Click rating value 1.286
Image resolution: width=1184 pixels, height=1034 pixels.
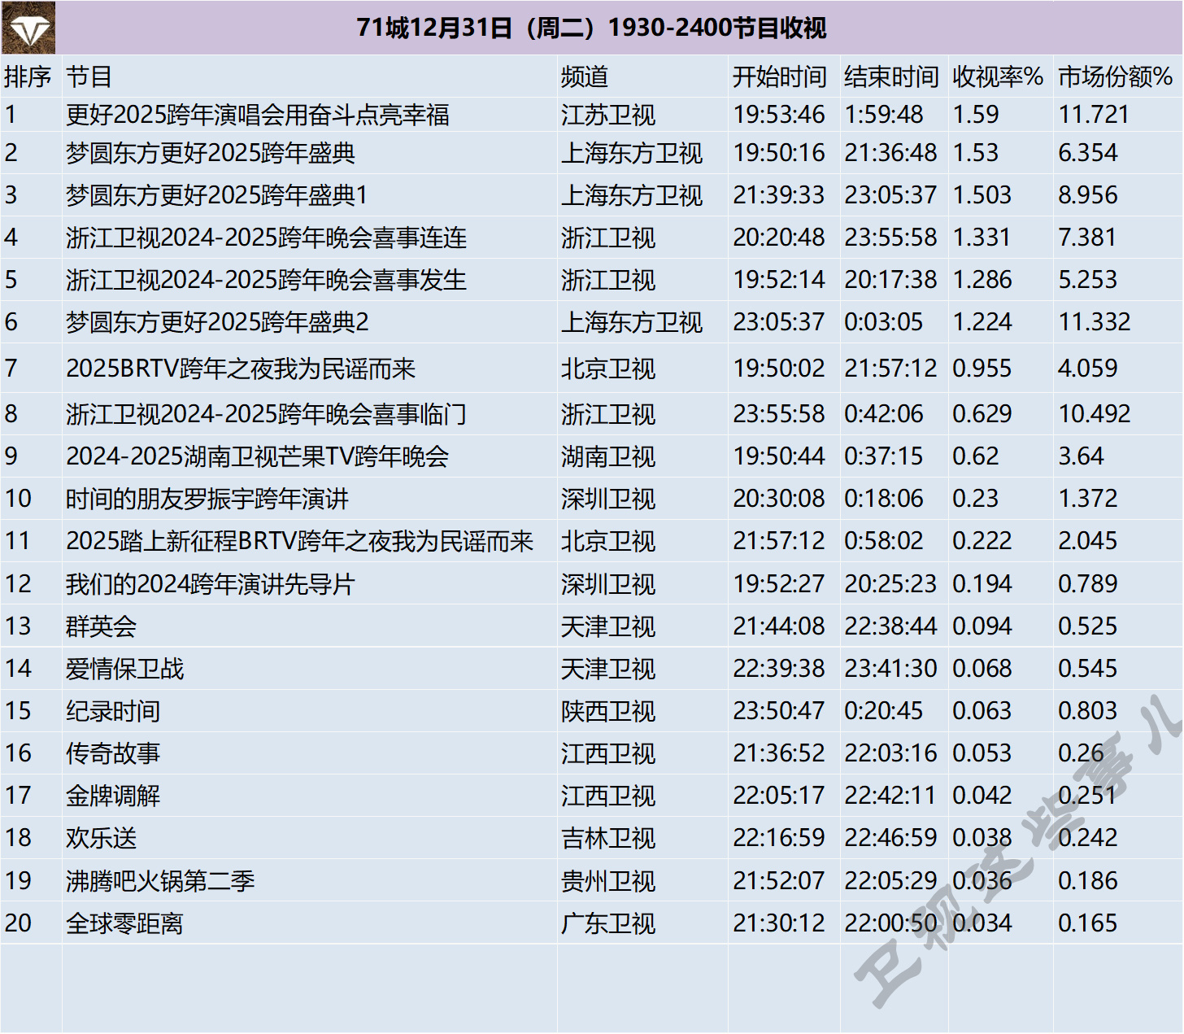click(982, 280)
